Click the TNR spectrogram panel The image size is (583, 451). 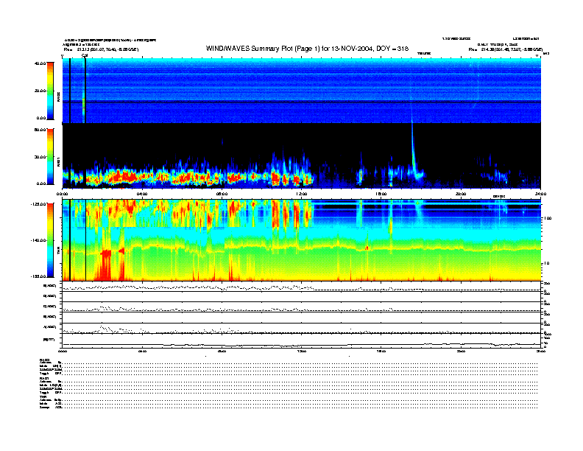tap(302, 240)
